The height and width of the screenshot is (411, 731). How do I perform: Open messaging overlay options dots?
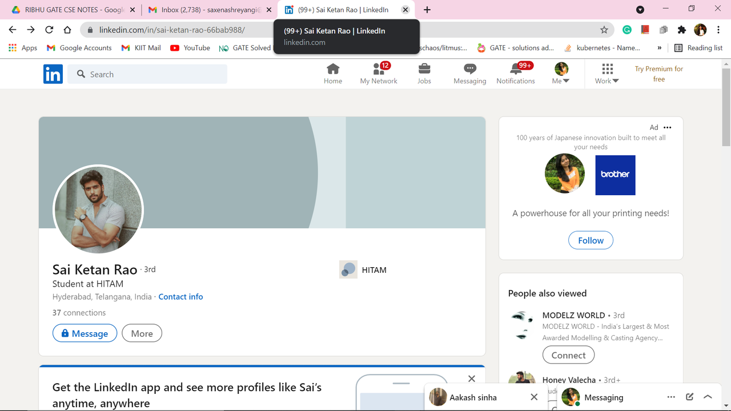[x=671, y=397]
